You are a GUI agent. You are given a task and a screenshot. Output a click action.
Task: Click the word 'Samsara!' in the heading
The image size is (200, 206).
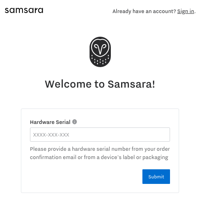coord(131,84)
